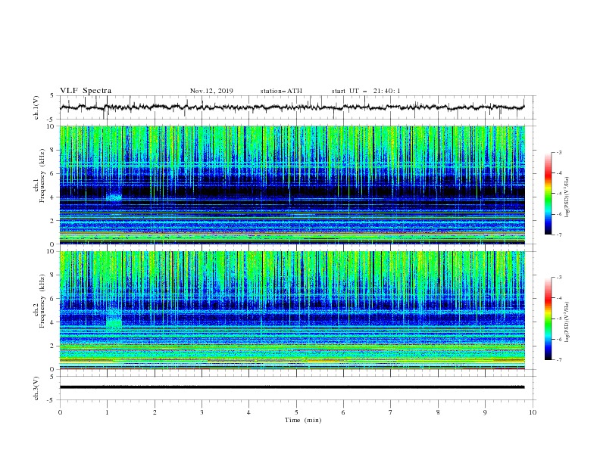
Task: Click the "VLF Spectra" title text
Action: [86, 91]
